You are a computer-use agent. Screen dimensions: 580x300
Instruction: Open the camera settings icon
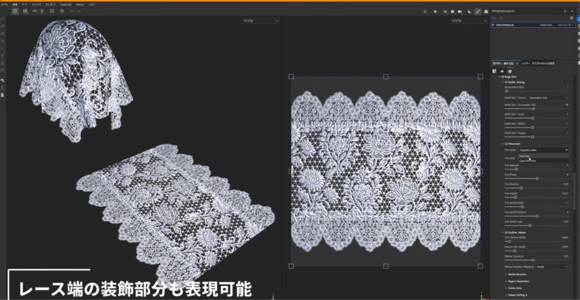[x=460, y=11]
